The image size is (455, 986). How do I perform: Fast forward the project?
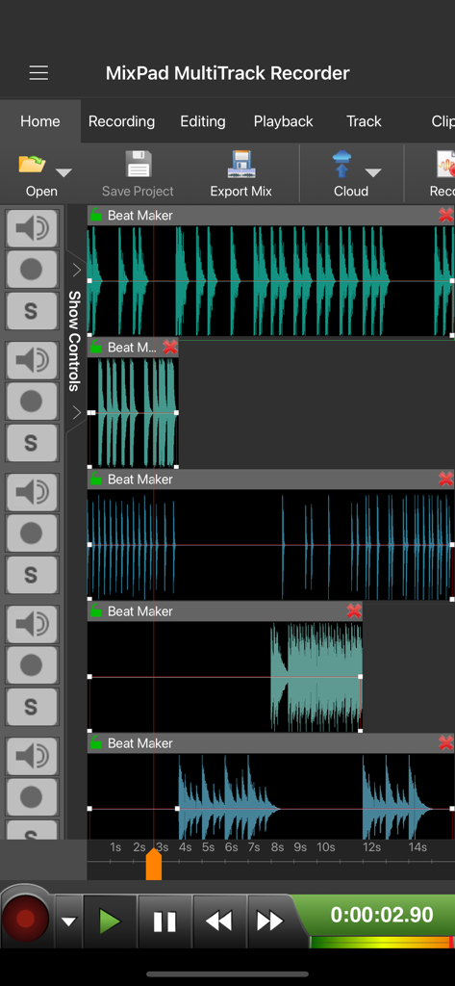[271, 921]
